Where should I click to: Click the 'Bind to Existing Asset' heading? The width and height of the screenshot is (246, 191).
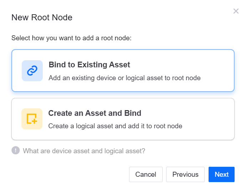[x=89, y=65]
